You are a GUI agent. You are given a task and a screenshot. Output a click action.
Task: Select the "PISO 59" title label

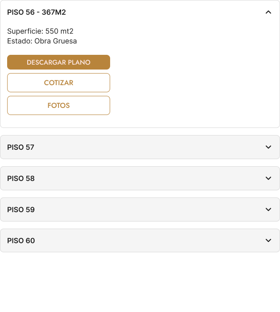pos(21,209)
